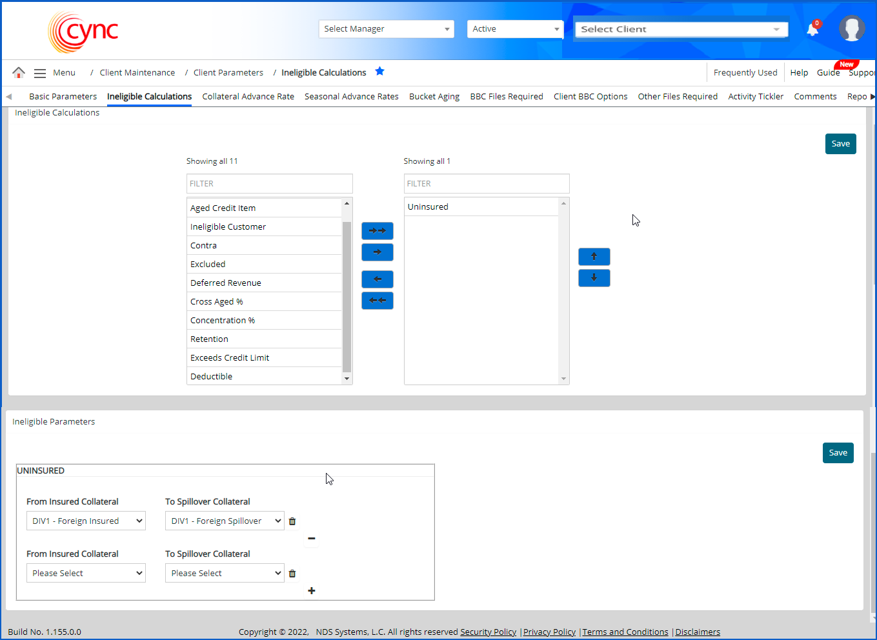Move selected item down in list
This screenshot has width=877, height=640.
(594, 278)
